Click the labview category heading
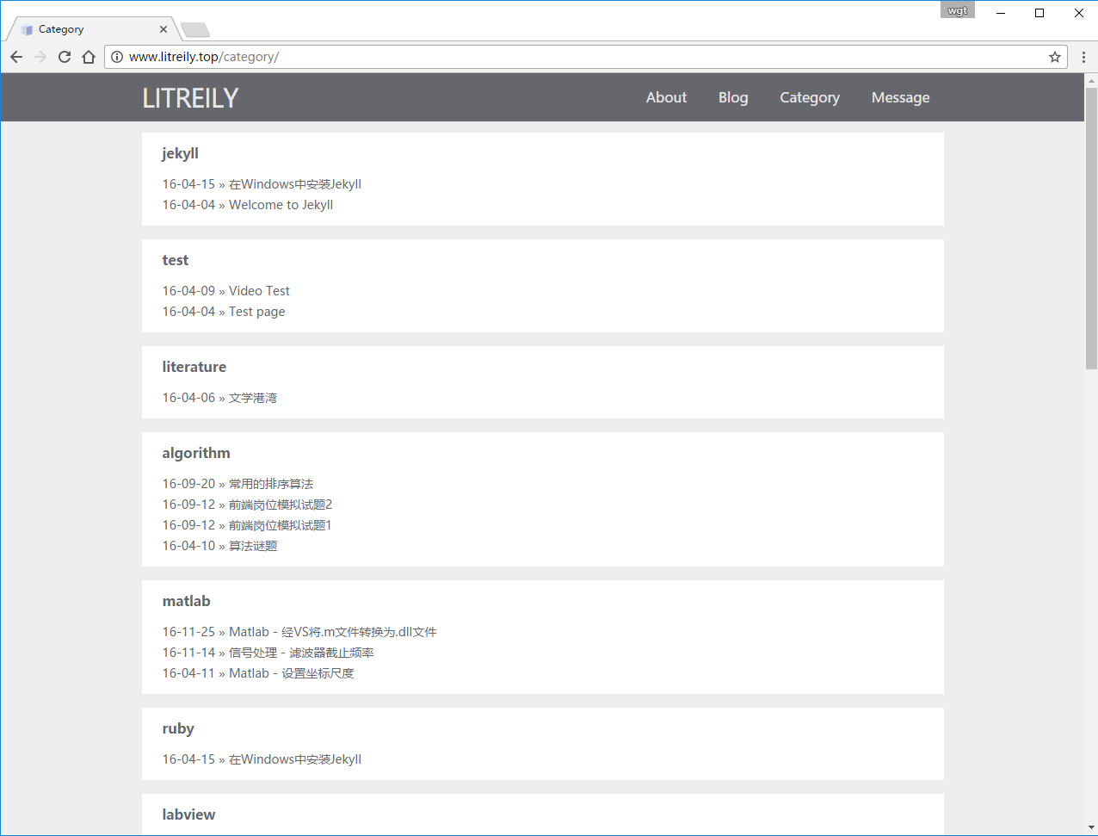 [x=188, y=814]
